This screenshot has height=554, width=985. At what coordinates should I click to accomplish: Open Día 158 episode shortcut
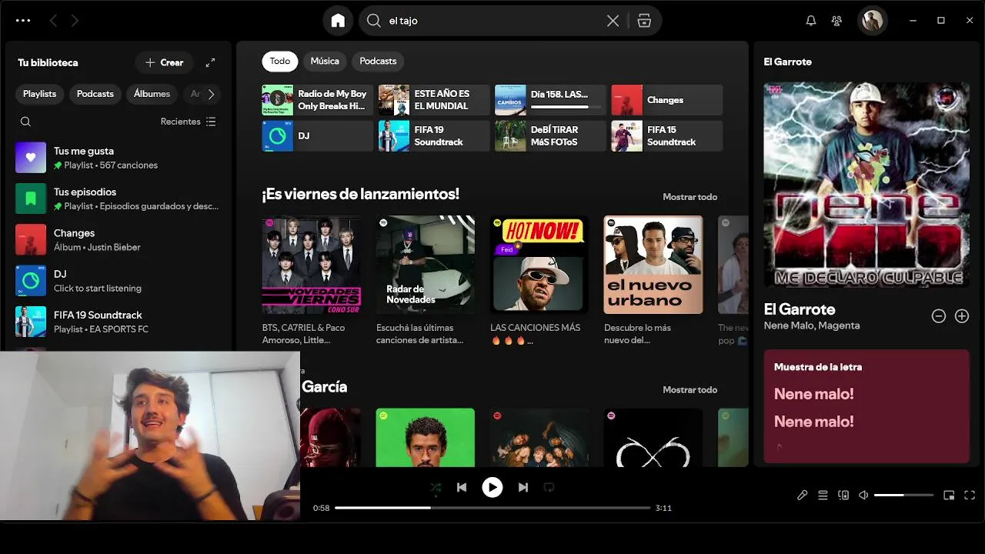(x=550, y=100)
